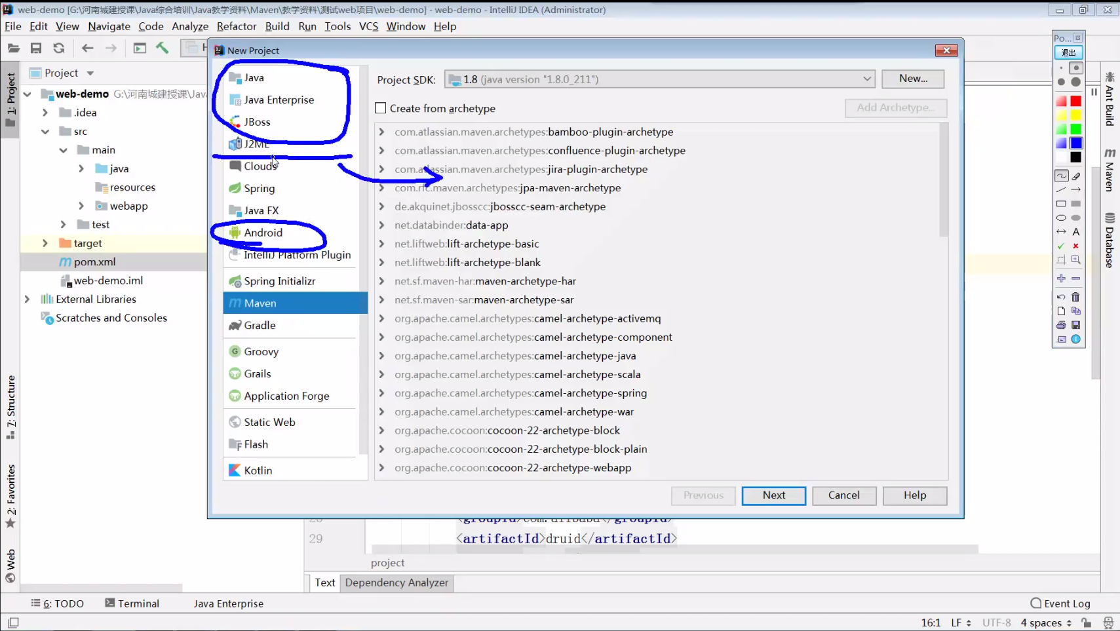Expand the .idea folder node

(45, 112)
